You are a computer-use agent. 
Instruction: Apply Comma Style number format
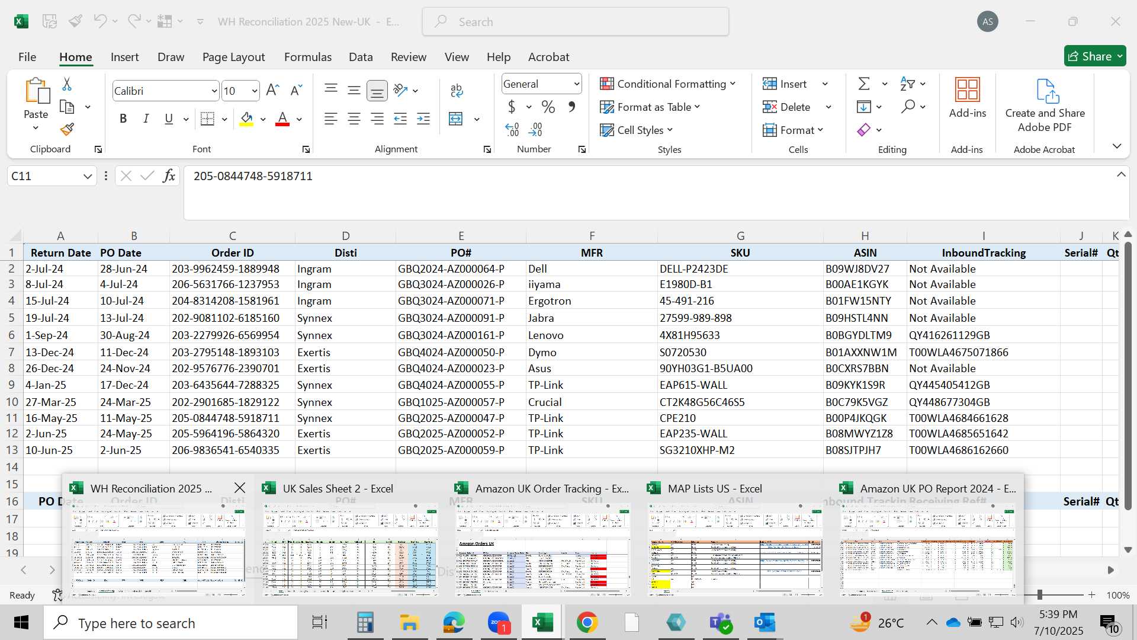[571, 107]
